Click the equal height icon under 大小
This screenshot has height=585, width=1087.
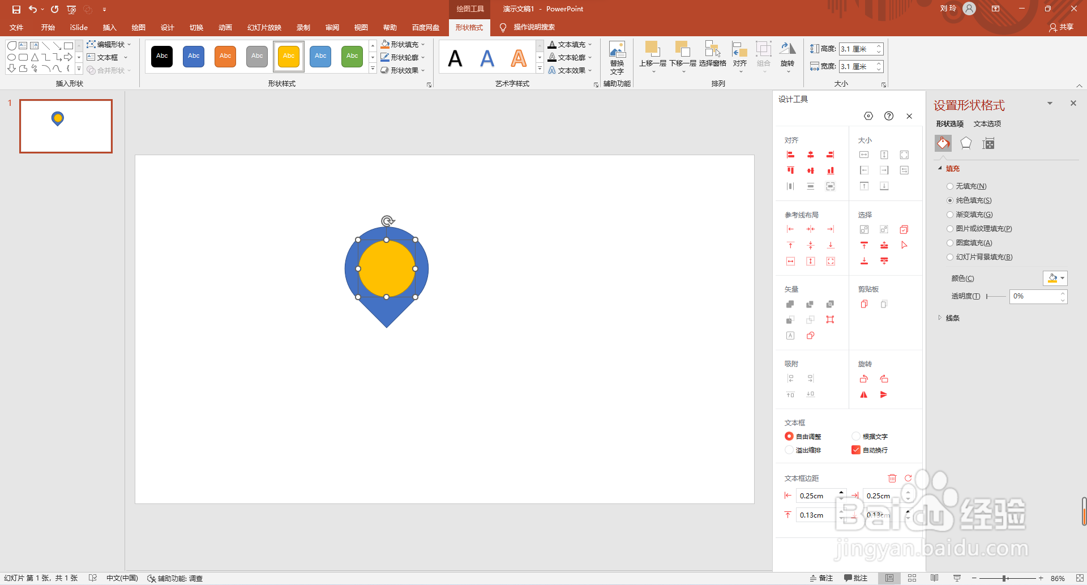(884, 155)
